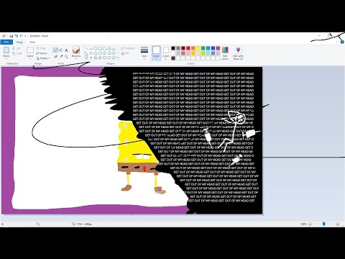Pick the red color swatch
Viewport: 345px width, 259px height.
(188, 48)
